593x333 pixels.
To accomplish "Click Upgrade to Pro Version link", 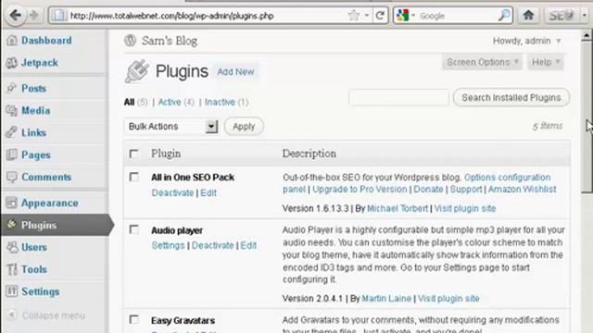I will 360,189.
